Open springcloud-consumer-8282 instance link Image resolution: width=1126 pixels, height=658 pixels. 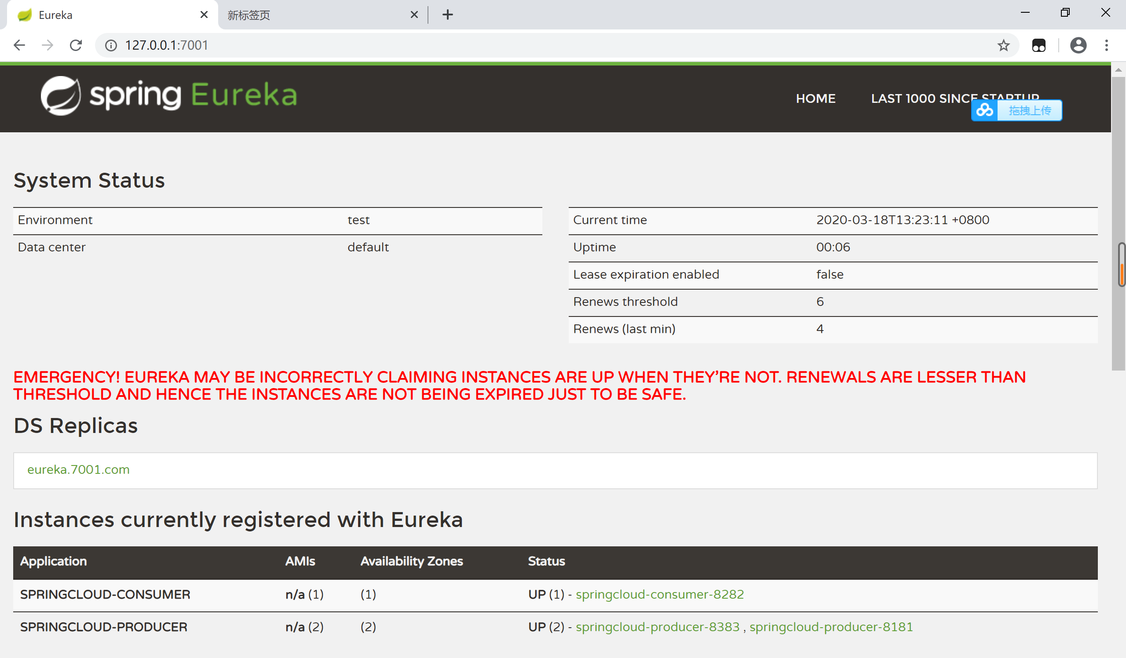659,595
